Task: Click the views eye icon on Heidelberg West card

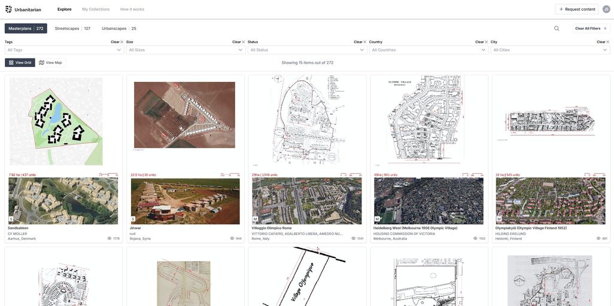Action: click(475, 238)
